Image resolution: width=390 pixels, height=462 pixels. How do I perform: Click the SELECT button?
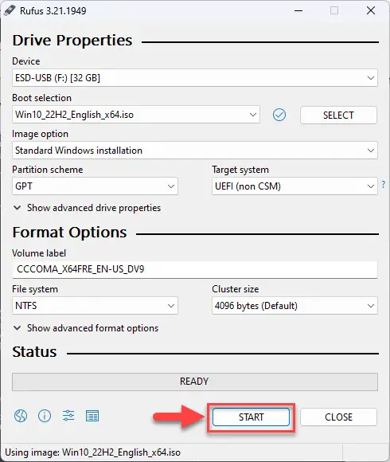pyautogui.click(x=338, y=115)
